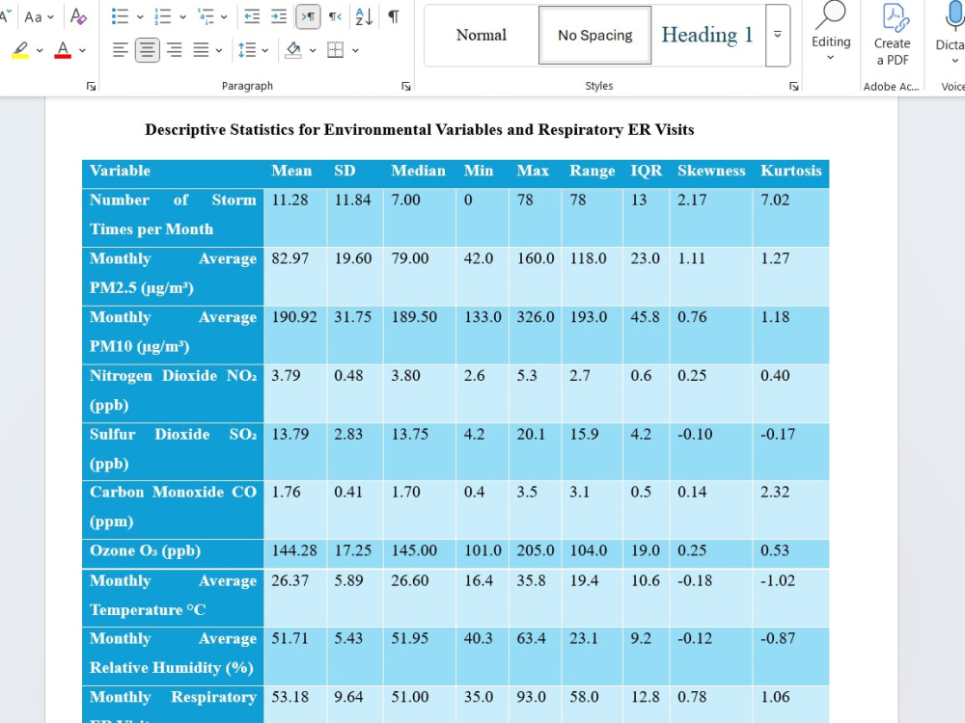Viewport: 965px width, 723px height.
Task: Select the Variable column header
Action: point(120,171)
